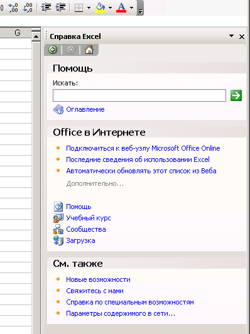250x334 pixels.
Task: Start search with the green arrow button
Action: click(236, 95)
